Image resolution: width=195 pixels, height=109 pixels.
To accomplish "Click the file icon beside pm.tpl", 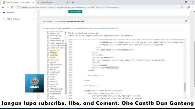I will pos(48,77).
